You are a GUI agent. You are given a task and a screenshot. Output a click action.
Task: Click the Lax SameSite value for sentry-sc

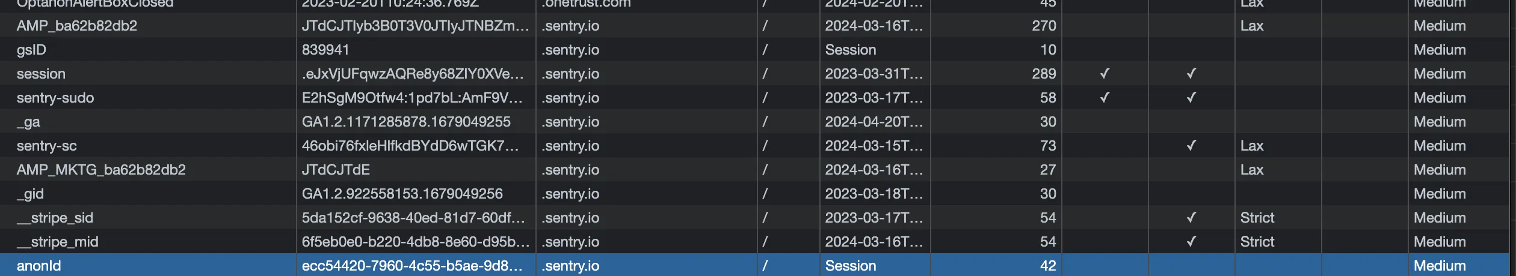click(1252, 146)
